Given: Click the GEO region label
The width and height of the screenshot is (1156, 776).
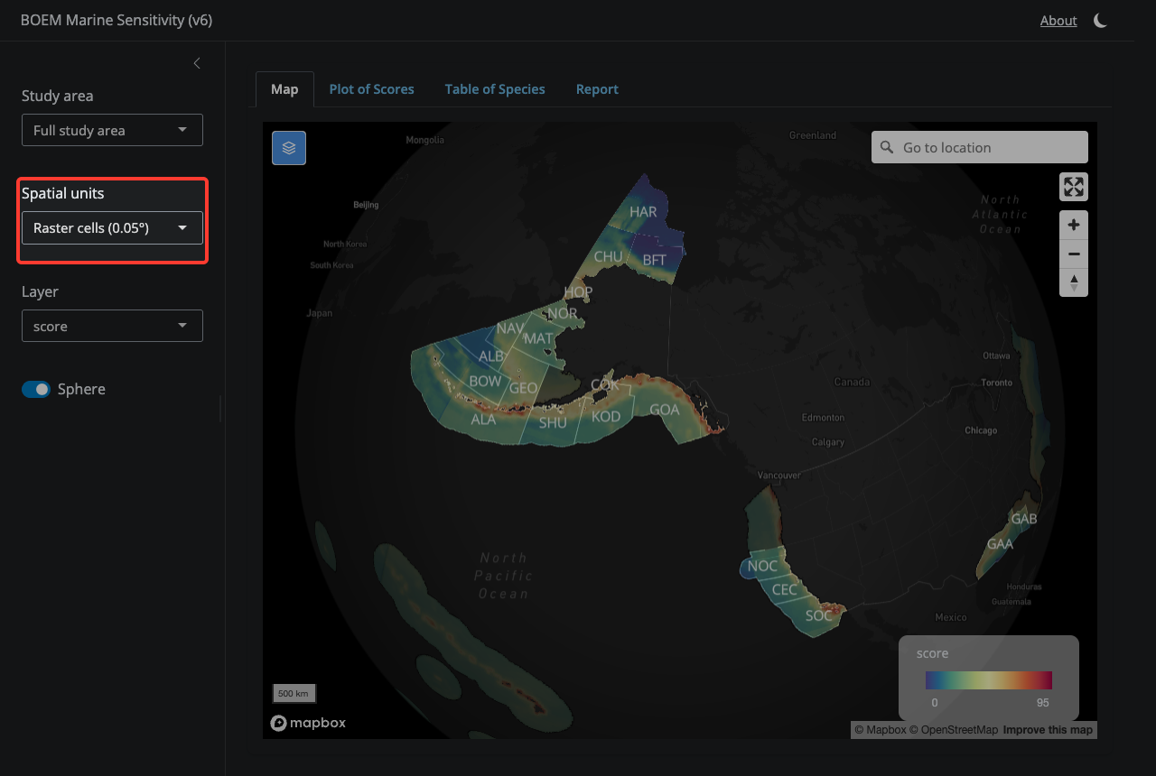Looking at the screenshot, I should tap(524, 388).
